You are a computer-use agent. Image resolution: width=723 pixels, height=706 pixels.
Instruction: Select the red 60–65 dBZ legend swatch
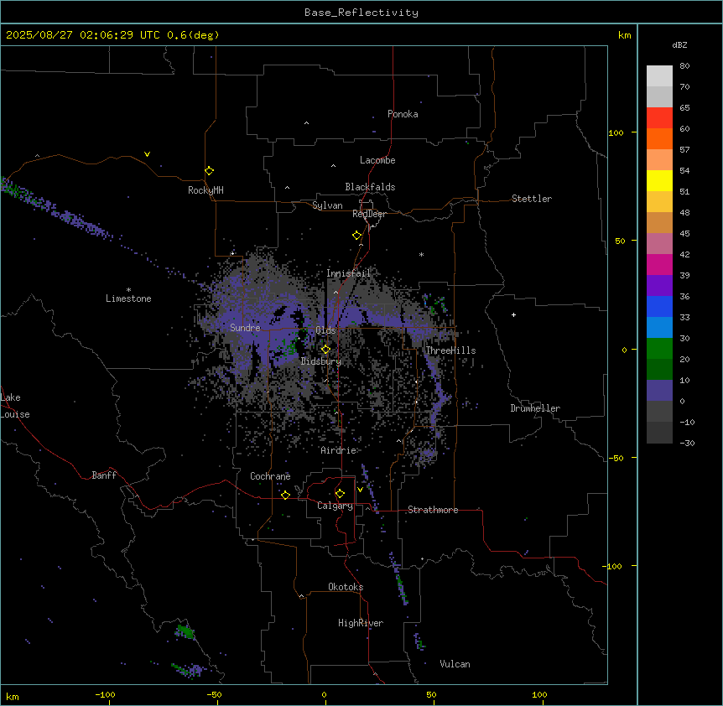tap(659, 118)
